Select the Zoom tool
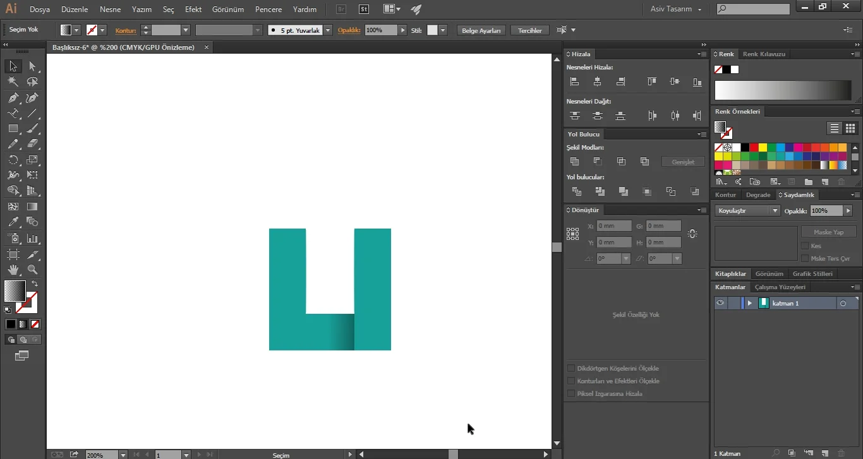Viewport: 863px width, 459px height. pos(32,270)
